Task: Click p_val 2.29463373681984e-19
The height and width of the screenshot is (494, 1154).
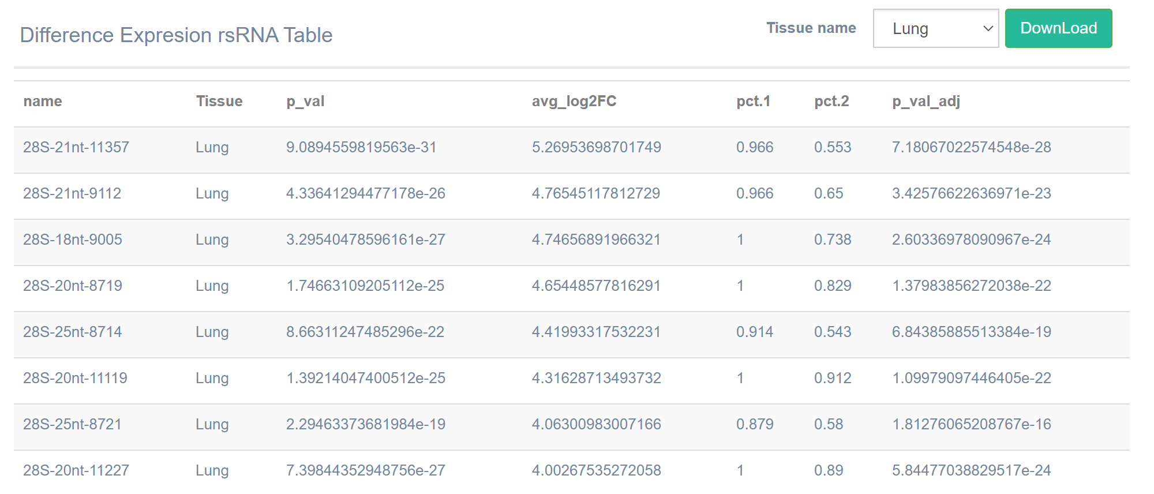Action: [x=366, y=424]
